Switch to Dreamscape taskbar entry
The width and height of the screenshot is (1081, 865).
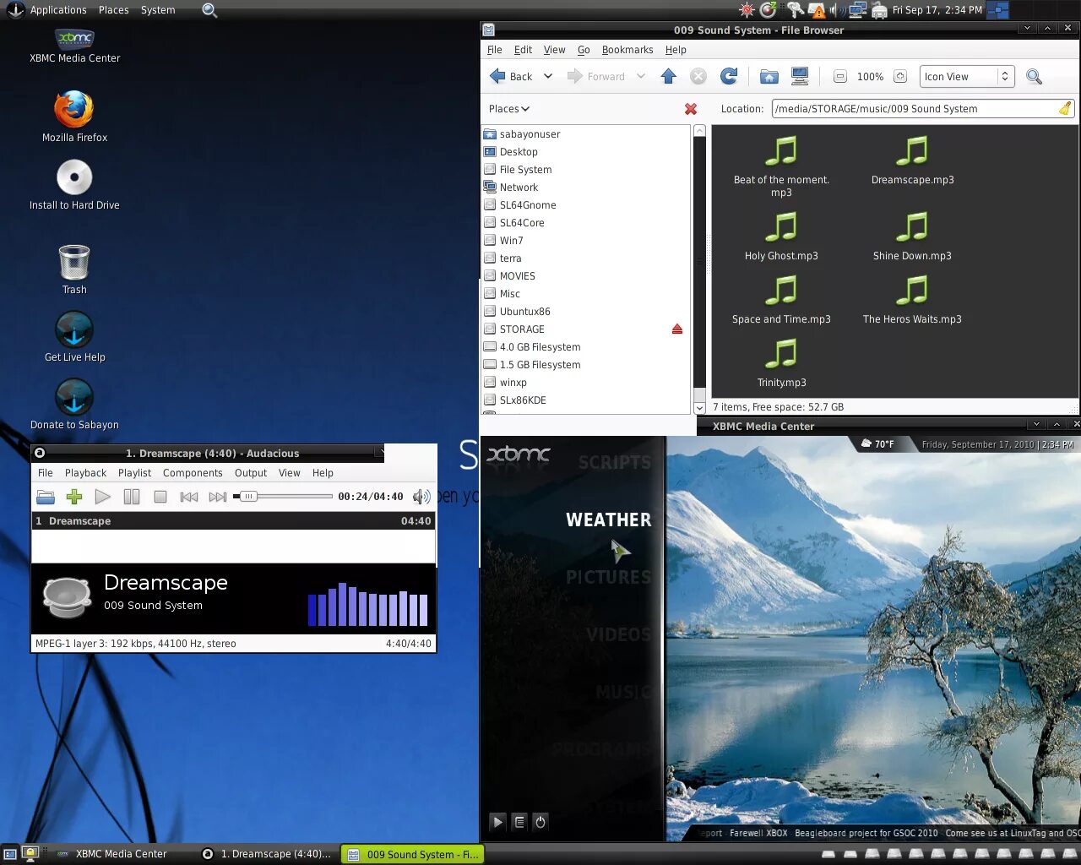point(267,854)
